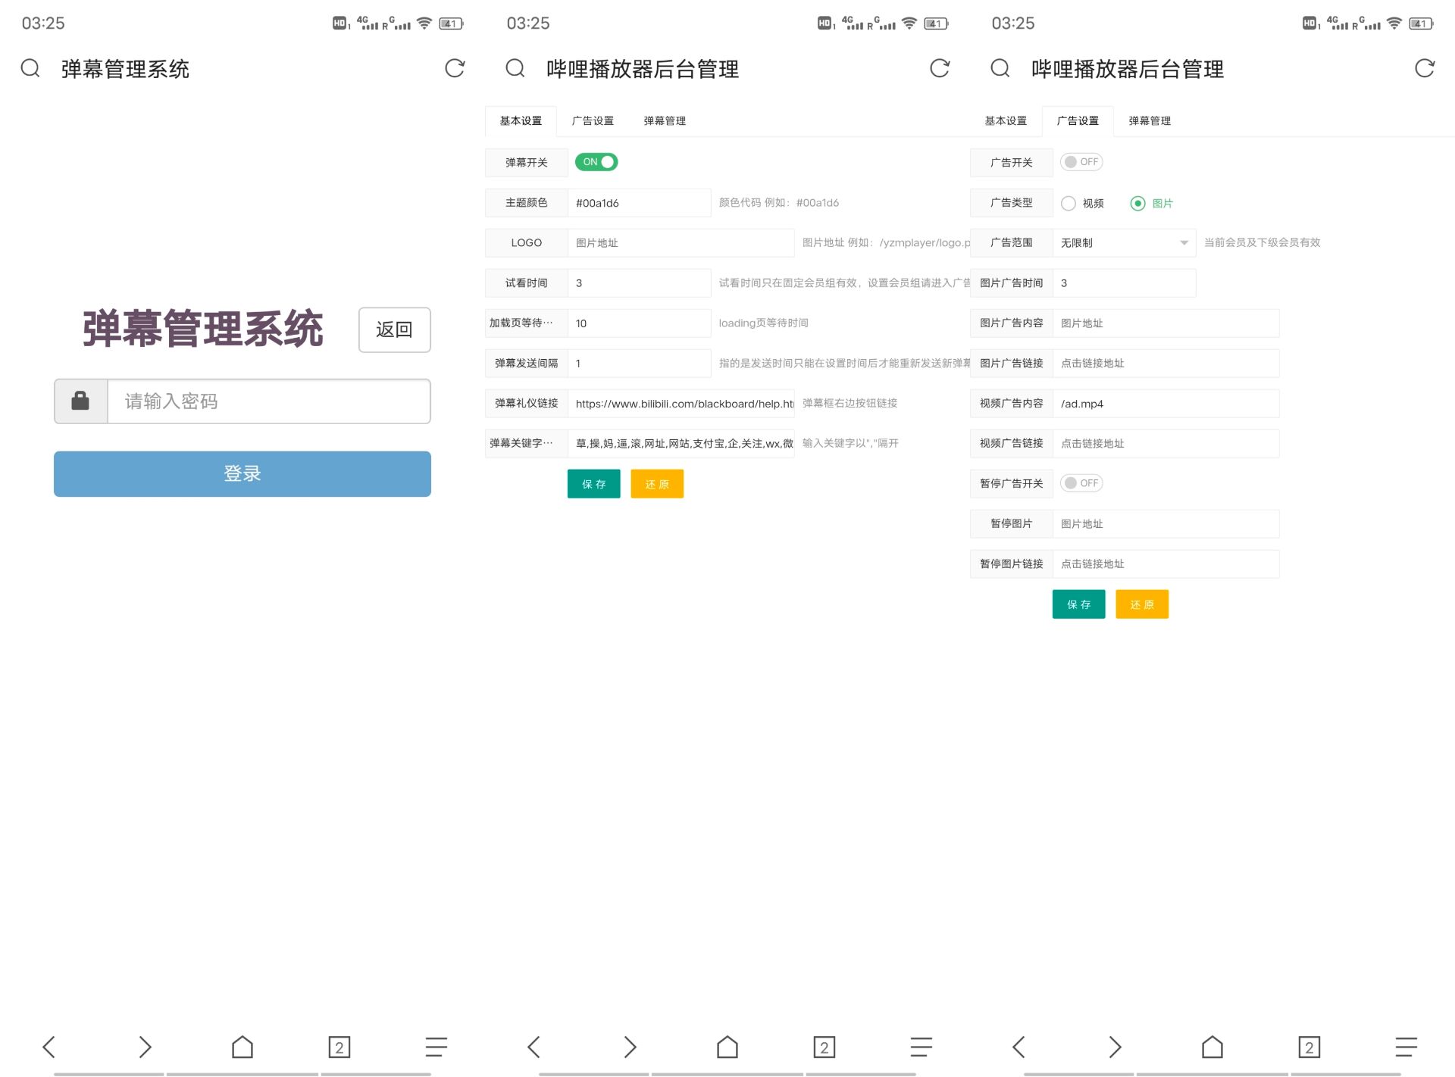Switch to the 弹幕管理 tab

[x=664, y=120]
